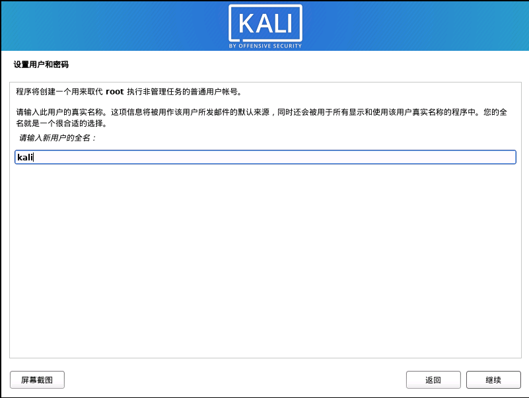Take a screenshot with 屏幕截图 button
The width and height of the screenshot is (529, 398).
click(x=37, y=380)
